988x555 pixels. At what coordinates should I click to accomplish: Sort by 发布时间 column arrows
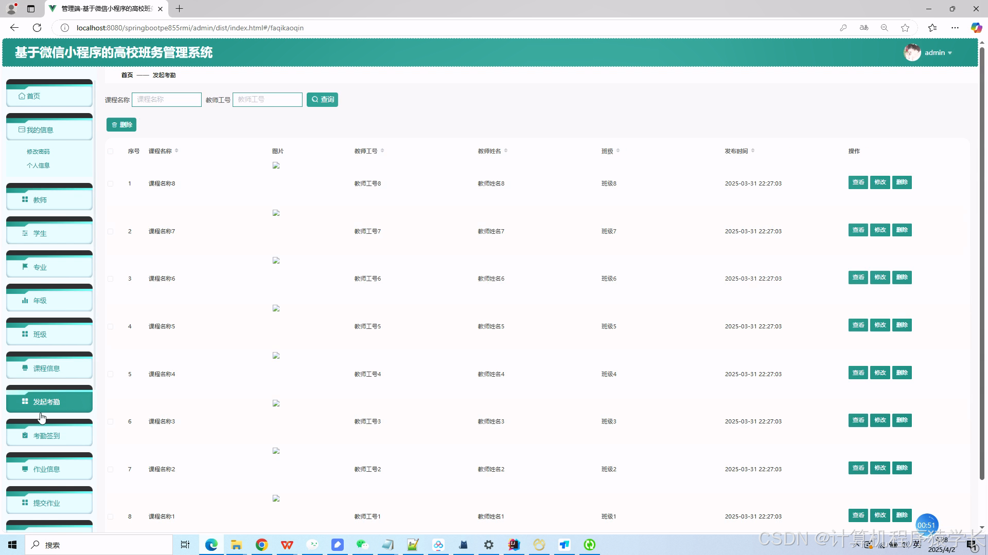[753, 151]
